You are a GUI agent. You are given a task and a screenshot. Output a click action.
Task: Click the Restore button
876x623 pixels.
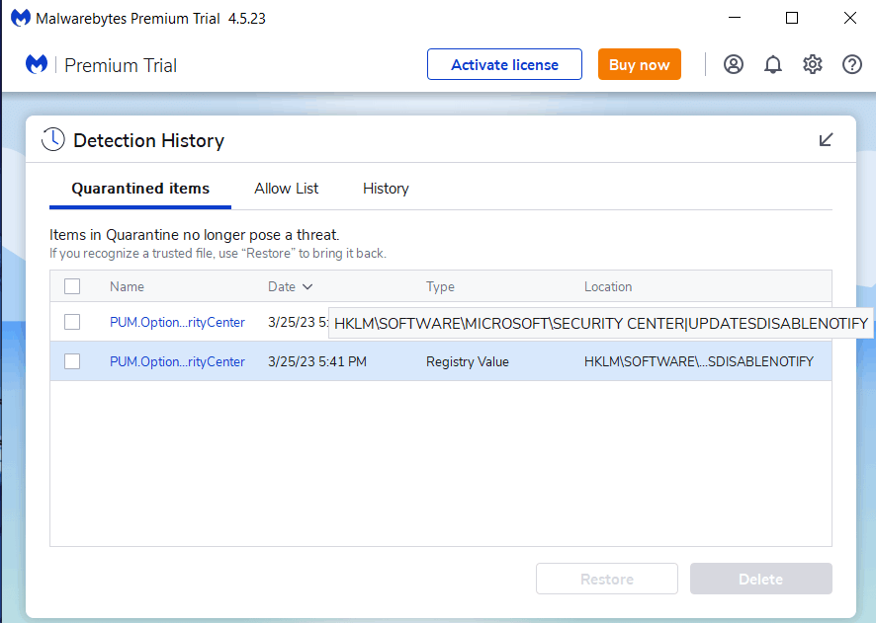[607, 579]
